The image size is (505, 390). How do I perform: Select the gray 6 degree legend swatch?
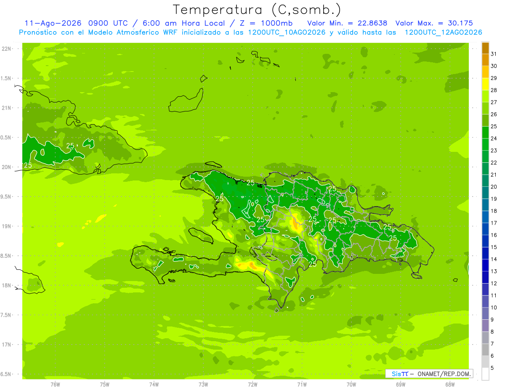(x=485, y=350)
